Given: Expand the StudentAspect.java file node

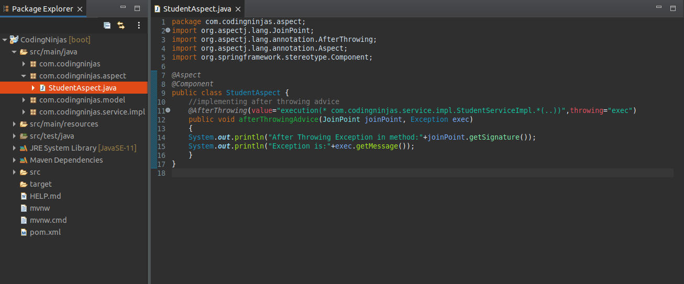Looking at the screenshot, I should 33,88.
